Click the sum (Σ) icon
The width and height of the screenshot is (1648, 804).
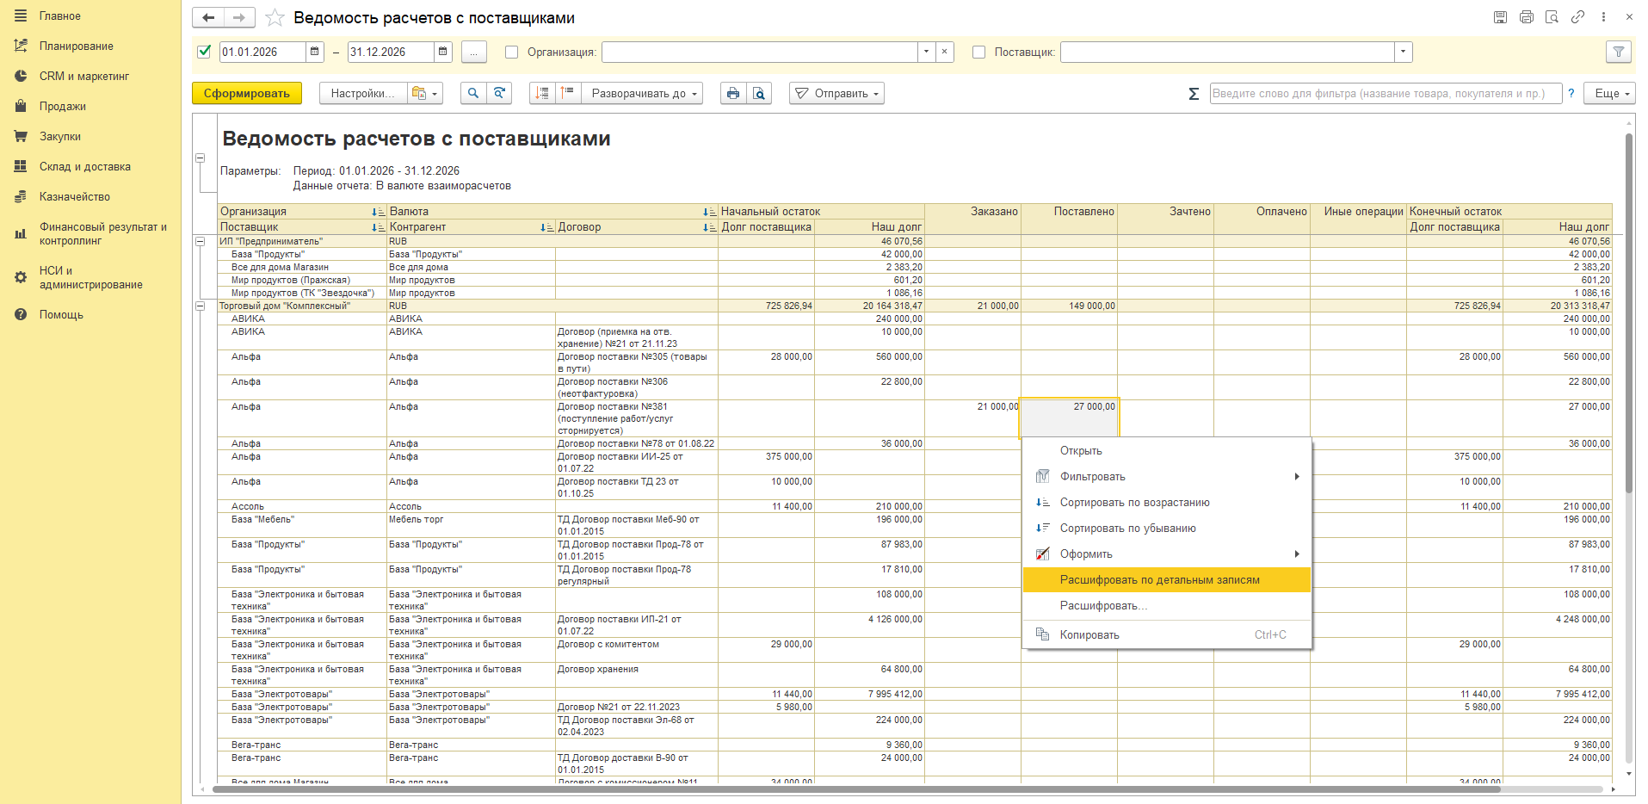(1194, 94)
